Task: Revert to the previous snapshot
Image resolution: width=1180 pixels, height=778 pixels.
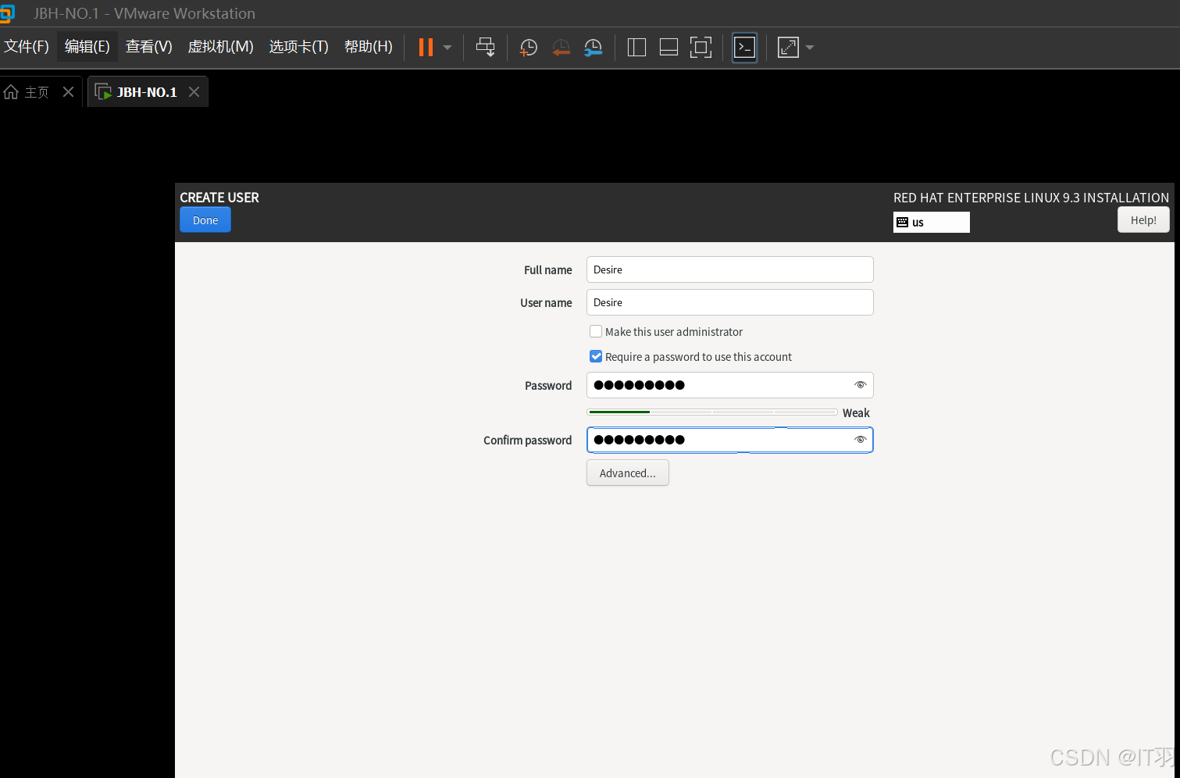Action: tap(561, 48)
